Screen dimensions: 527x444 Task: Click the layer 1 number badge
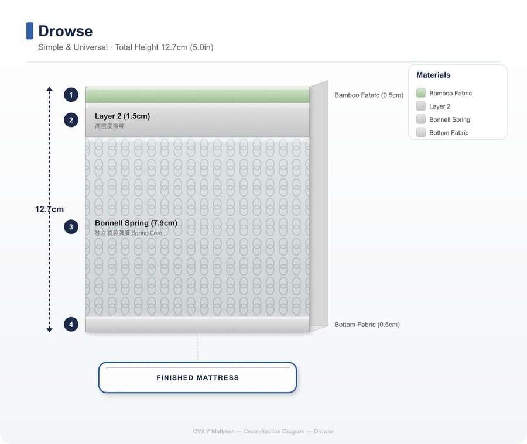tap(71, 95)
